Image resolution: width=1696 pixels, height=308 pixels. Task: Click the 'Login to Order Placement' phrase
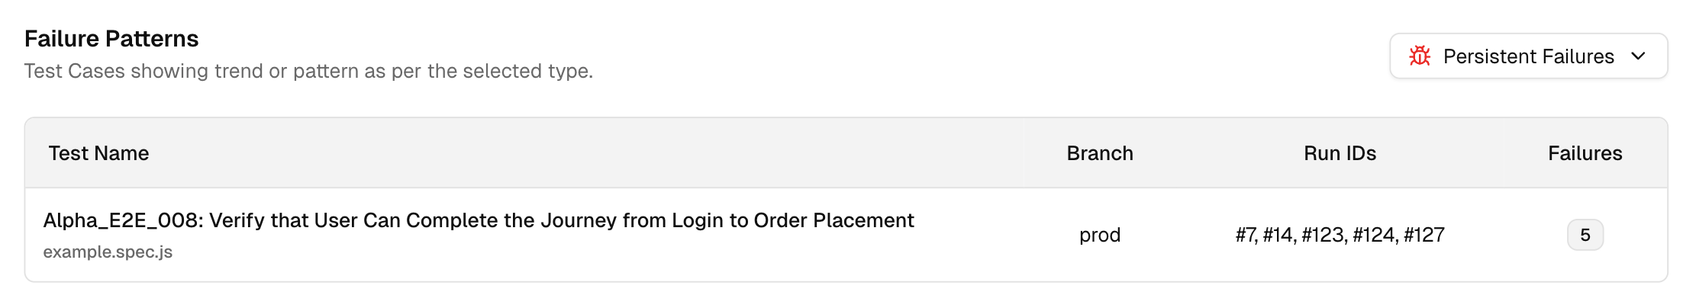click(x=794, y=221)
